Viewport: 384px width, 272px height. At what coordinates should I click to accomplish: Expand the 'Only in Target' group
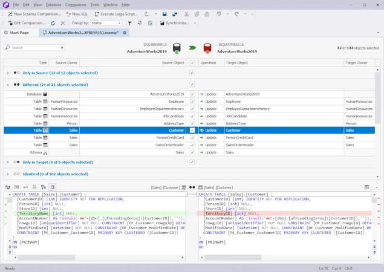pyautogui.click(x=8, y=162)
